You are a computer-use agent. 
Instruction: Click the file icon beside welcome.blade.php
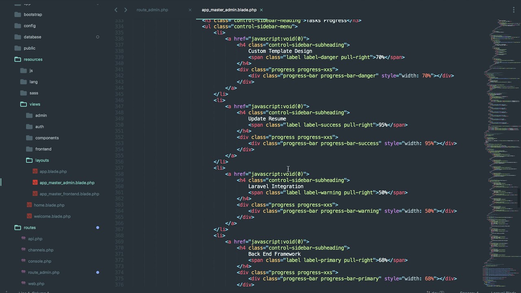(29, 216)
